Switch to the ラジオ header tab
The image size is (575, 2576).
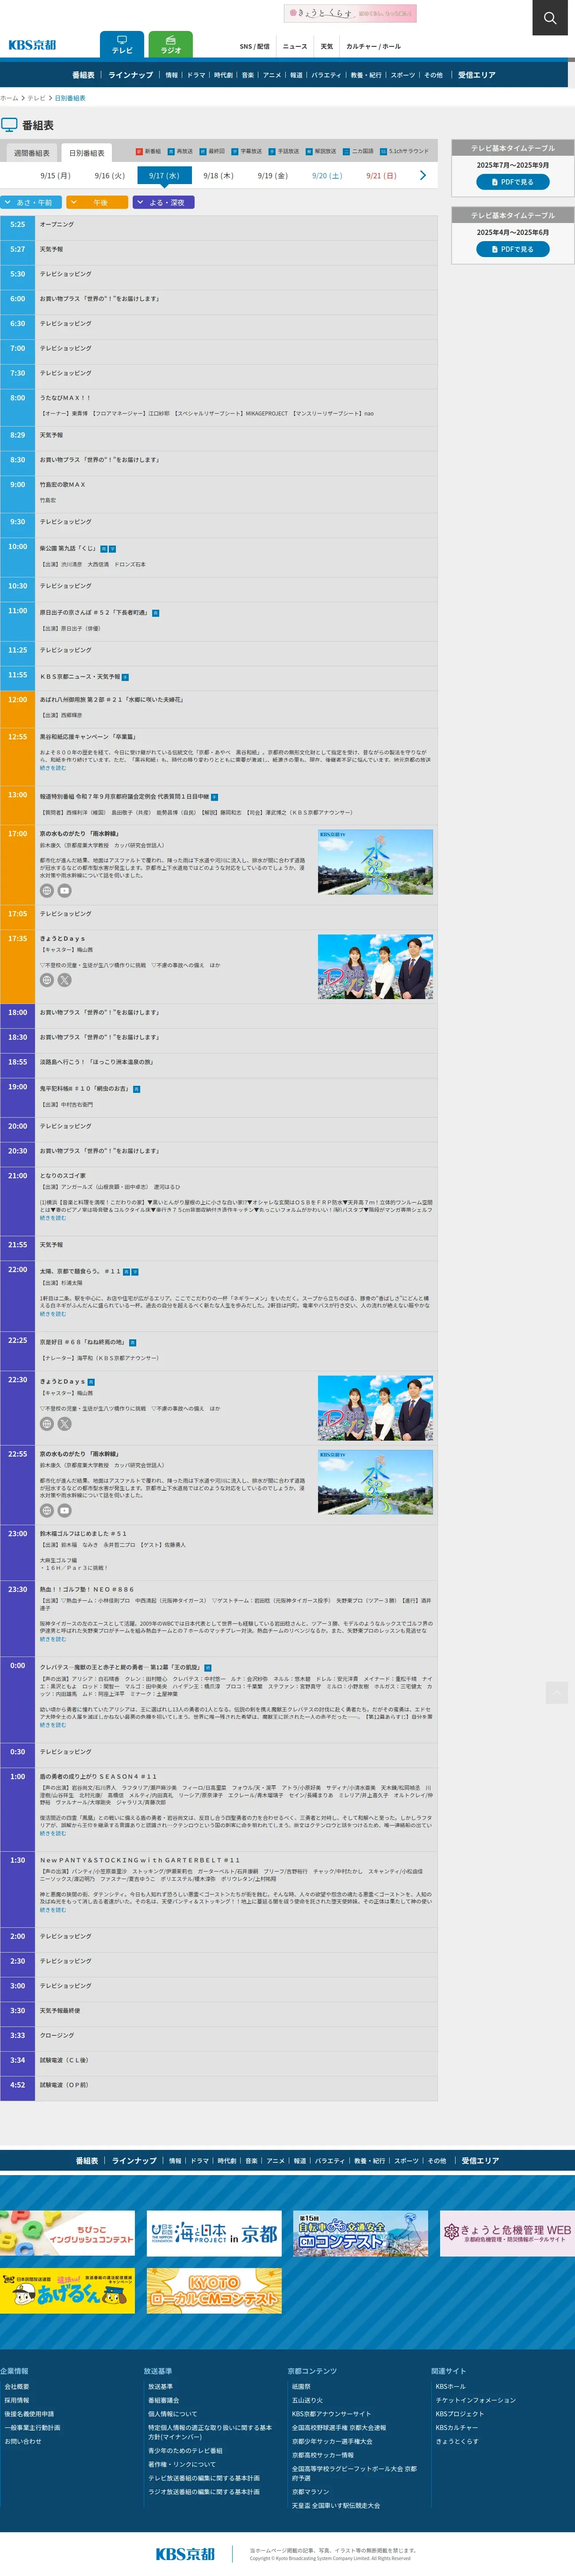tap(171, 45)
